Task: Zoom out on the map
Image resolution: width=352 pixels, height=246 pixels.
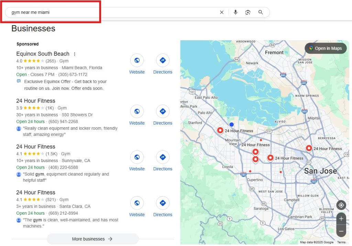Action: click(x=341, y=231)
